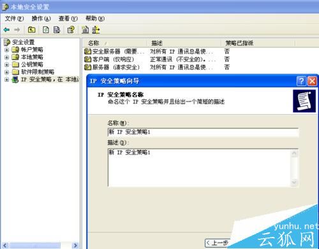319x249 pixels.
Task: Sort by the 策略已指派 column header
Action: [258, 43]
